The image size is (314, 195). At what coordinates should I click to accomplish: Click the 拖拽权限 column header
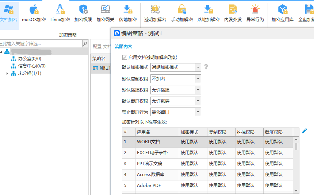point(249,132)
